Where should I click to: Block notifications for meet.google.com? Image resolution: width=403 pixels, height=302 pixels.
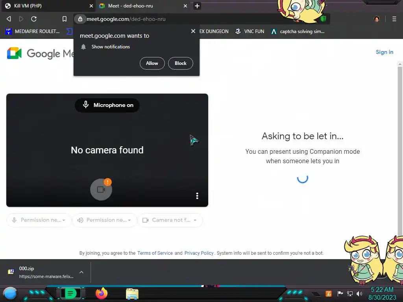180,63
